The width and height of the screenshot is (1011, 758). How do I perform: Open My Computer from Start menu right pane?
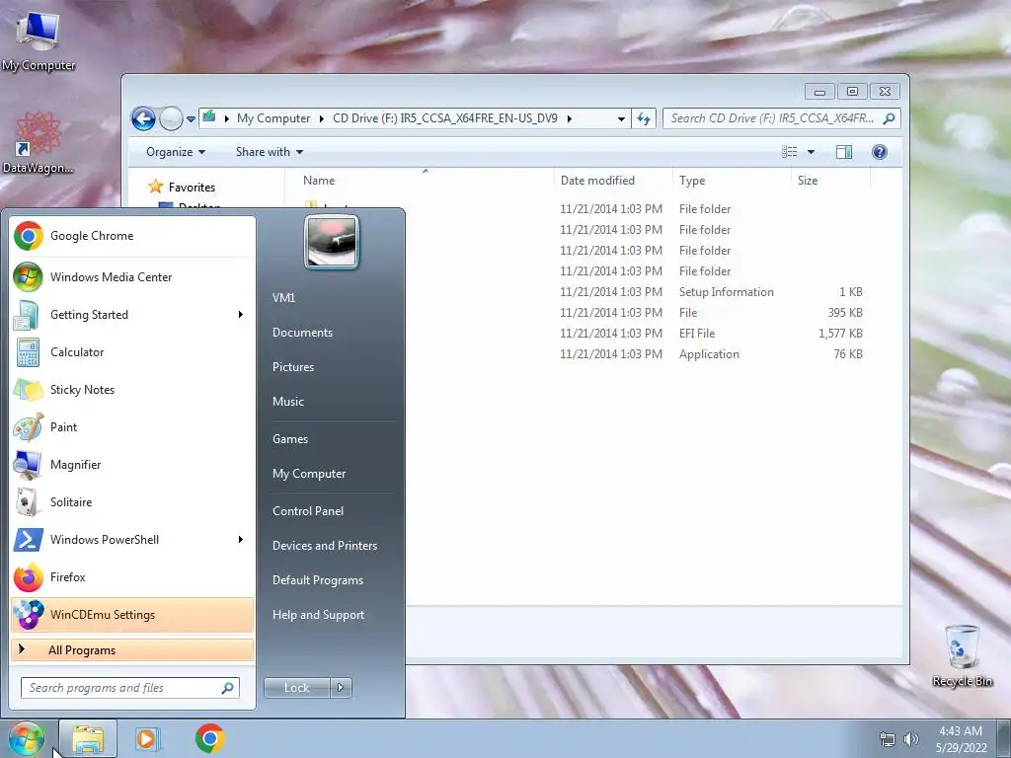309,474
